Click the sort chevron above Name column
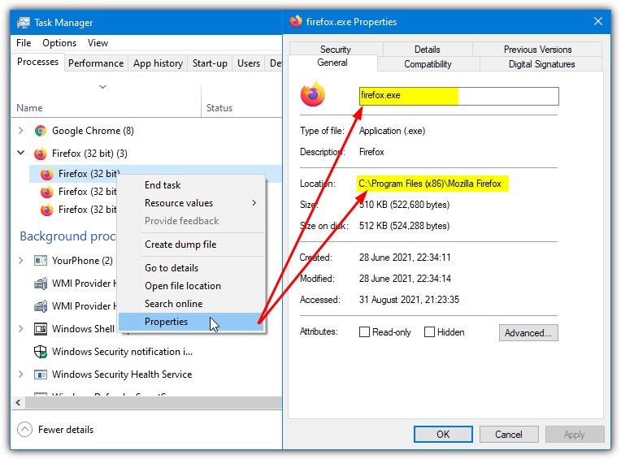Image resolution: width=621 pixels, height=459 pixels. [x=103, y=87]
